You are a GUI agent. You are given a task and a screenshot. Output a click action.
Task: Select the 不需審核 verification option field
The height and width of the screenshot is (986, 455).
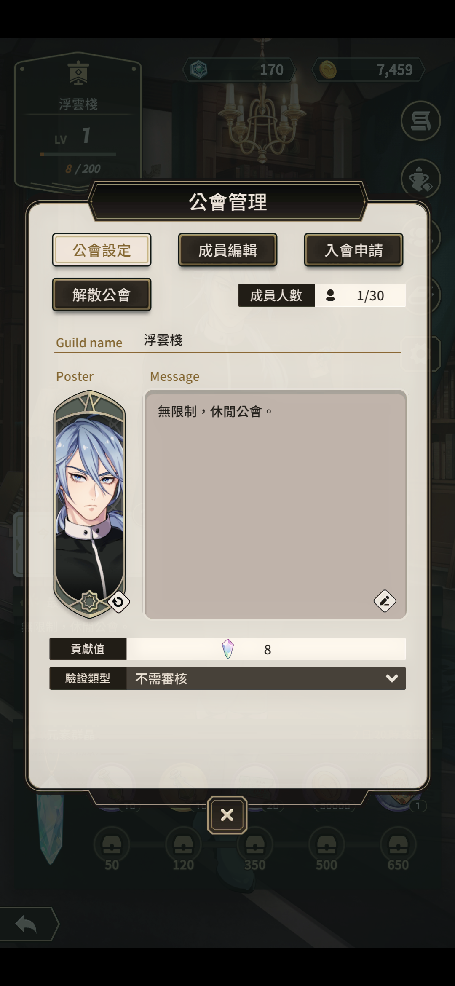pyautogui.click(x=266, y=678)
